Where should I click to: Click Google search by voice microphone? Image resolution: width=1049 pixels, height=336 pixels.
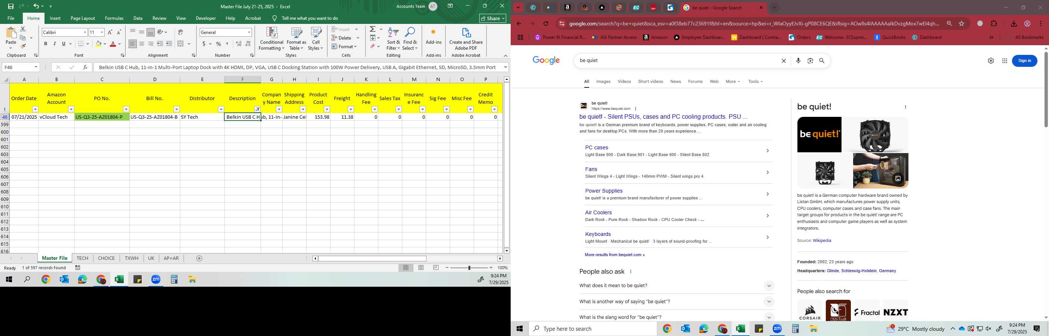coord(798,60)
